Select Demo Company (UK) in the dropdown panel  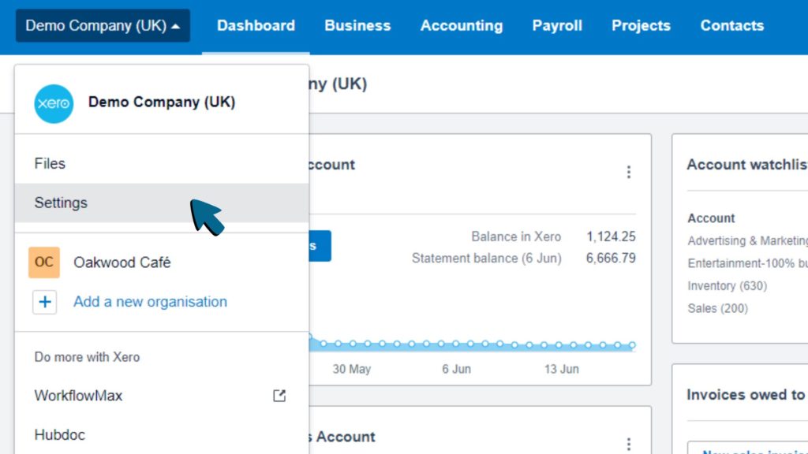162,102
